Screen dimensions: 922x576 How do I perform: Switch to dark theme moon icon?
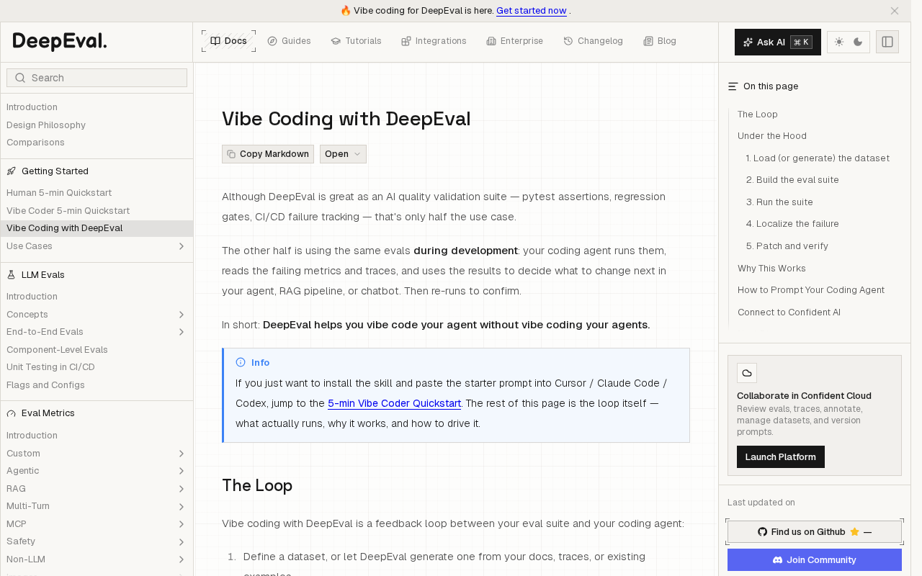[x=858, y=42]
